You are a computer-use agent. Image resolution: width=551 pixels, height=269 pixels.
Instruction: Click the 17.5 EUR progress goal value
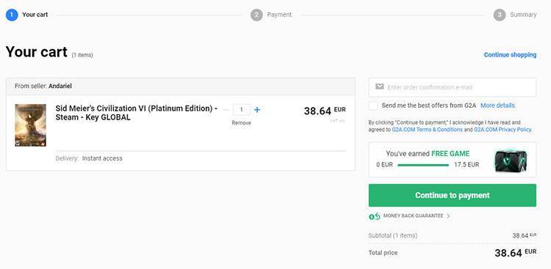pos(467,165)
